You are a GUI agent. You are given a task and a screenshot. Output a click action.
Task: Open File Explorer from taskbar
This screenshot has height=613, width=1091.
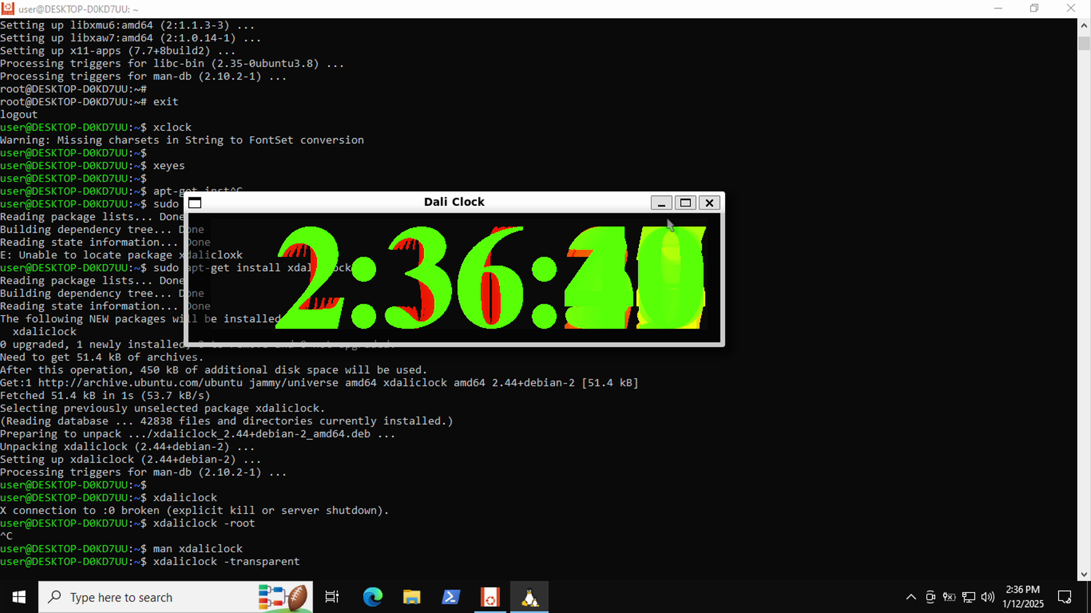click(411, 597)
